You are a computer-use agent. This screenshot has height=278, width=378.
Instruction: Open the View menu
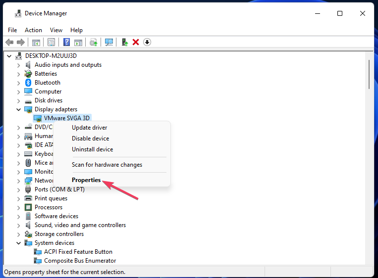point(56,30)
